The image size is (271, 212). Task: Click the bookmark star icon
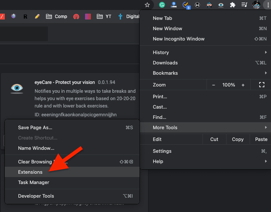click(x=147, y=5)
